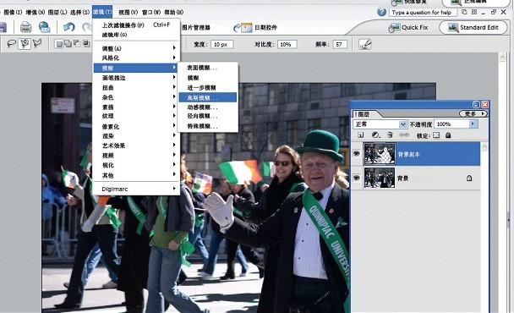Viewport: 514px width, 313px height.
Task: Select the Polygonal Lasso tool icon
Action: (37, 43)
